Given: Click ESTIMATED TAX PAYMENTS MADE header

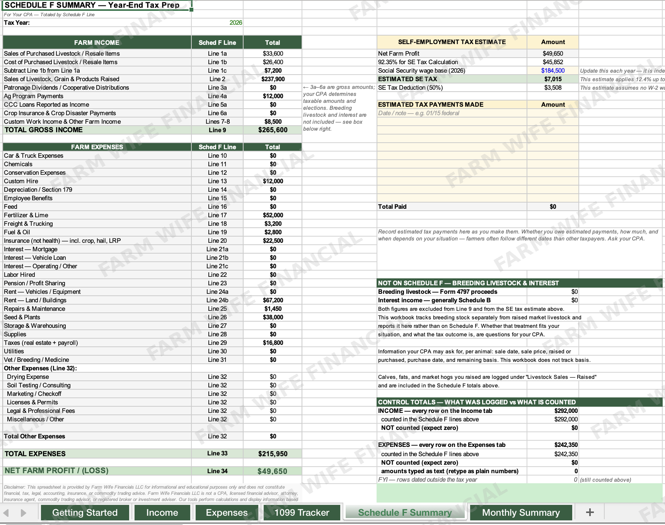Looking at the screenshot, I should tap(452, 105).
